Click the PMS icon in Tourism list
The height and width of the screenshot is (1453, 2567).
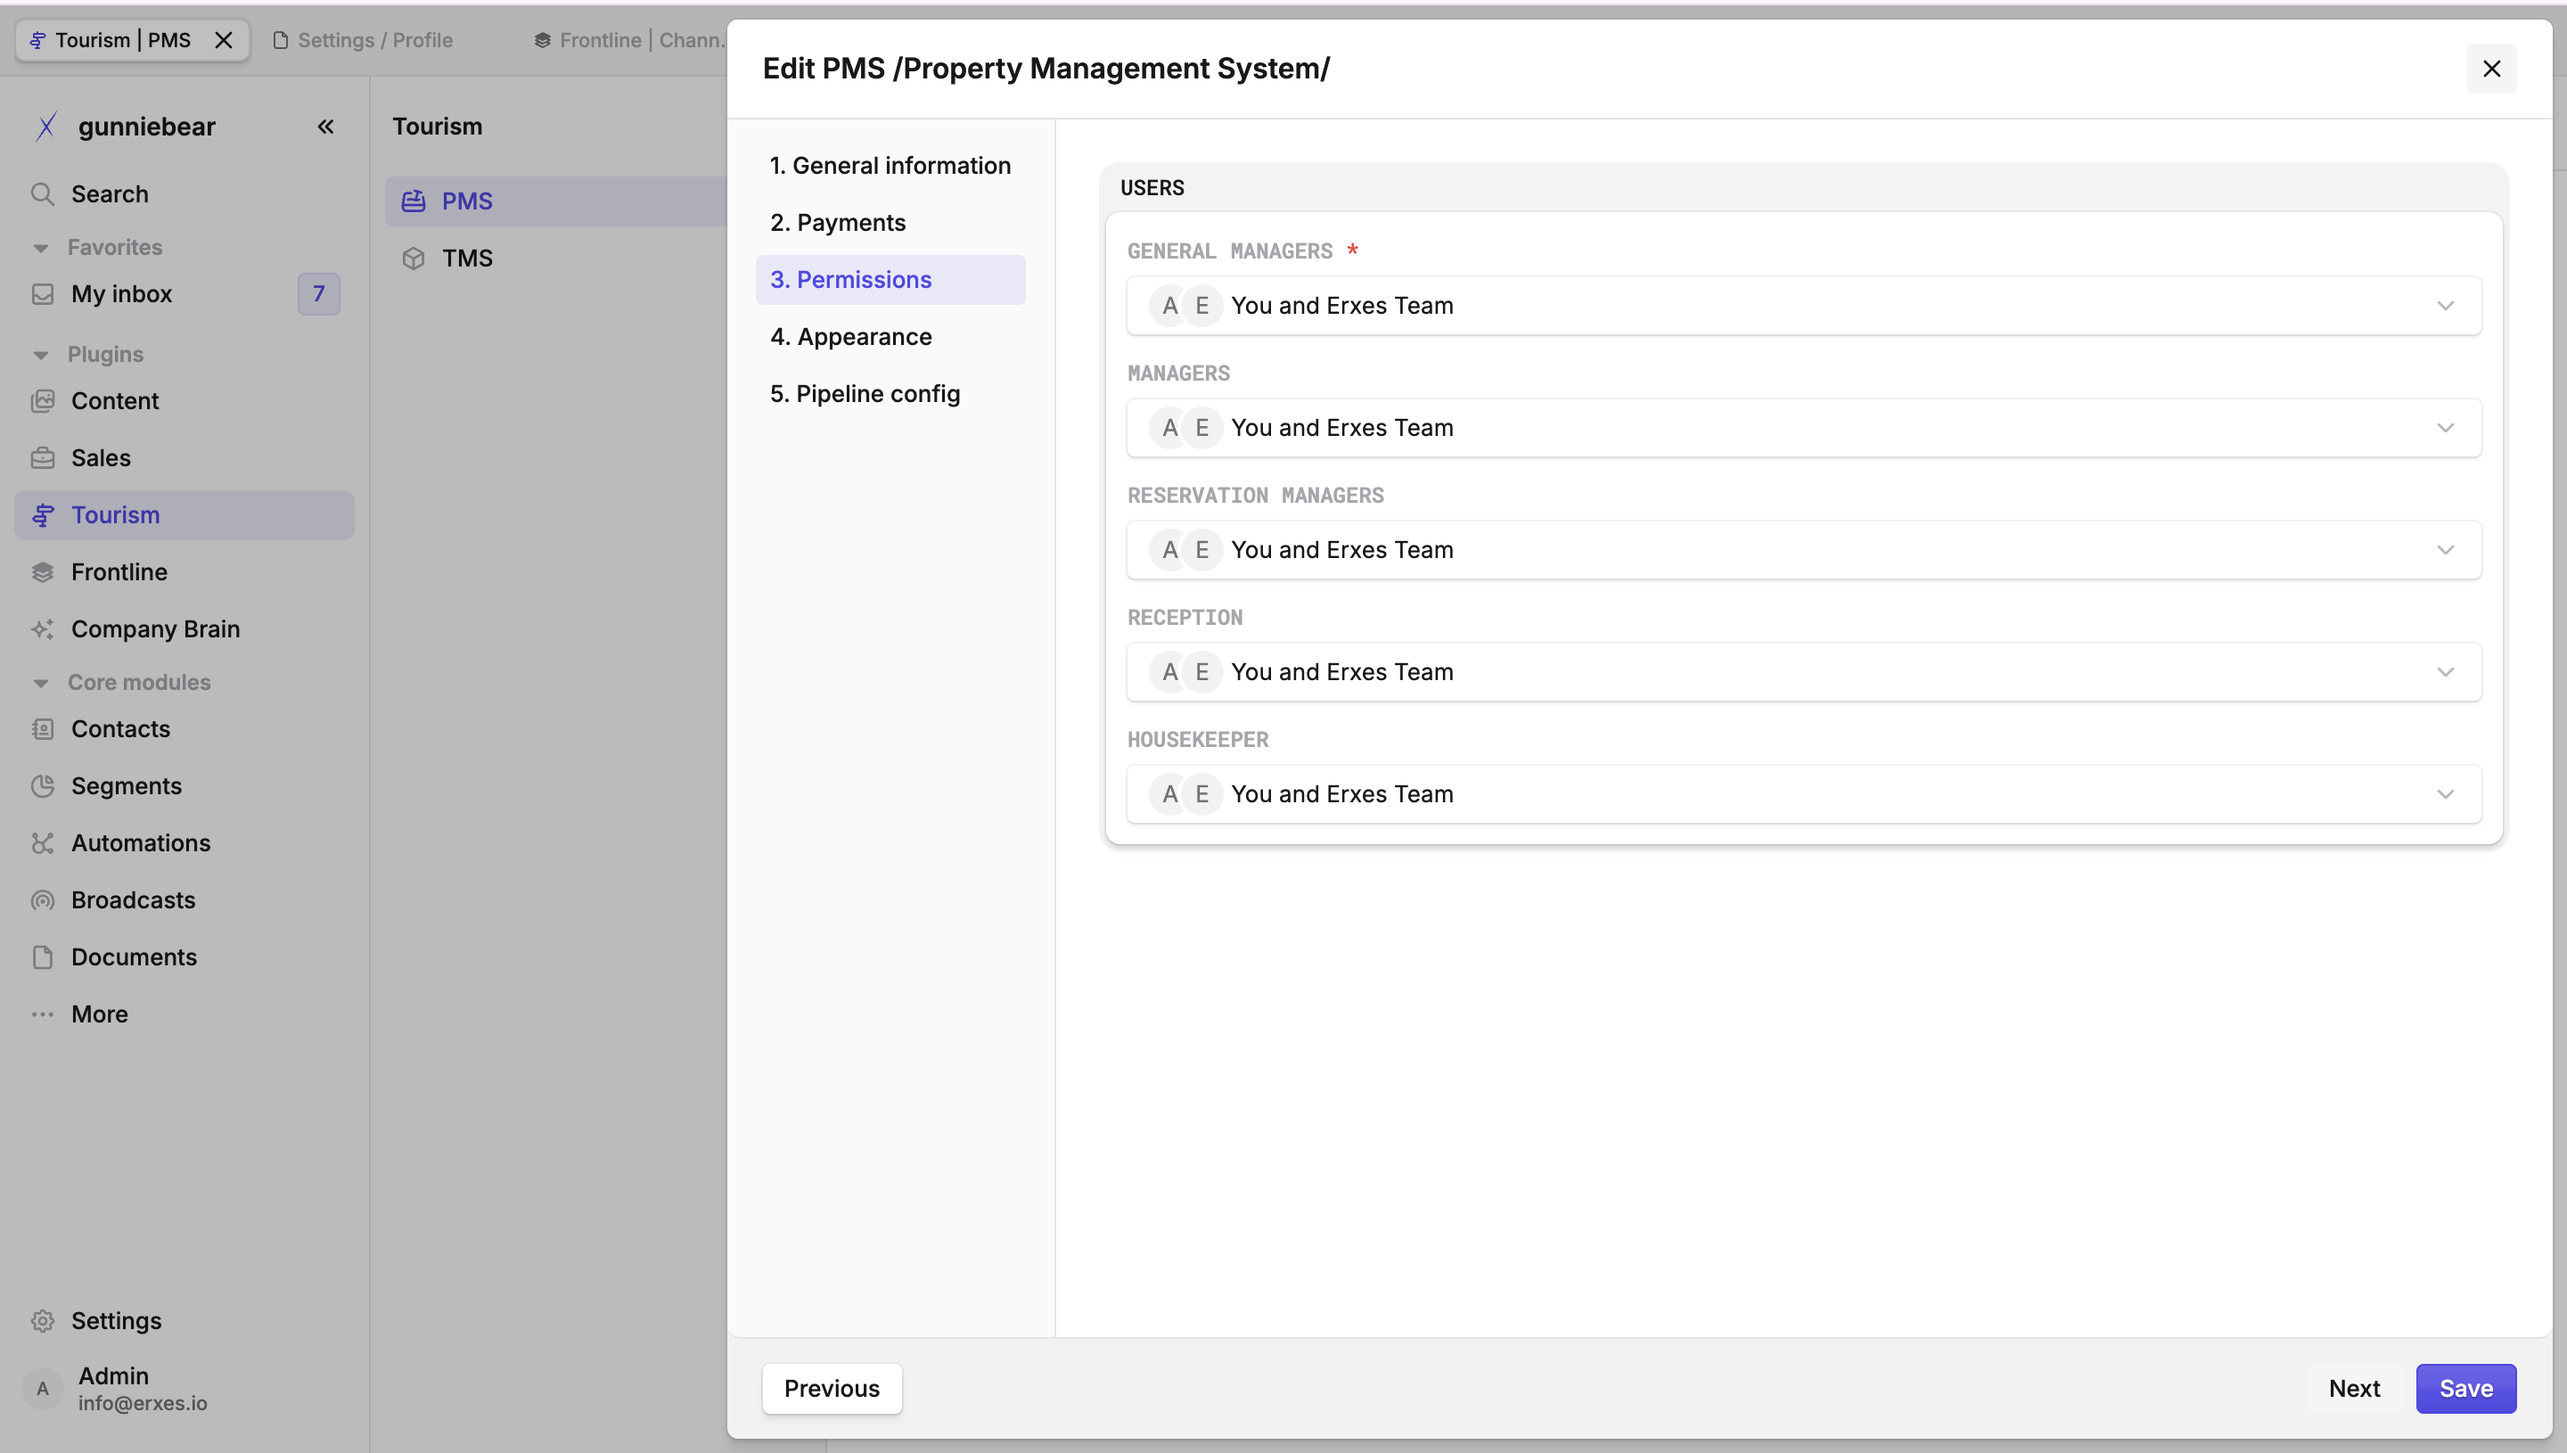click(x=413, y=201)
